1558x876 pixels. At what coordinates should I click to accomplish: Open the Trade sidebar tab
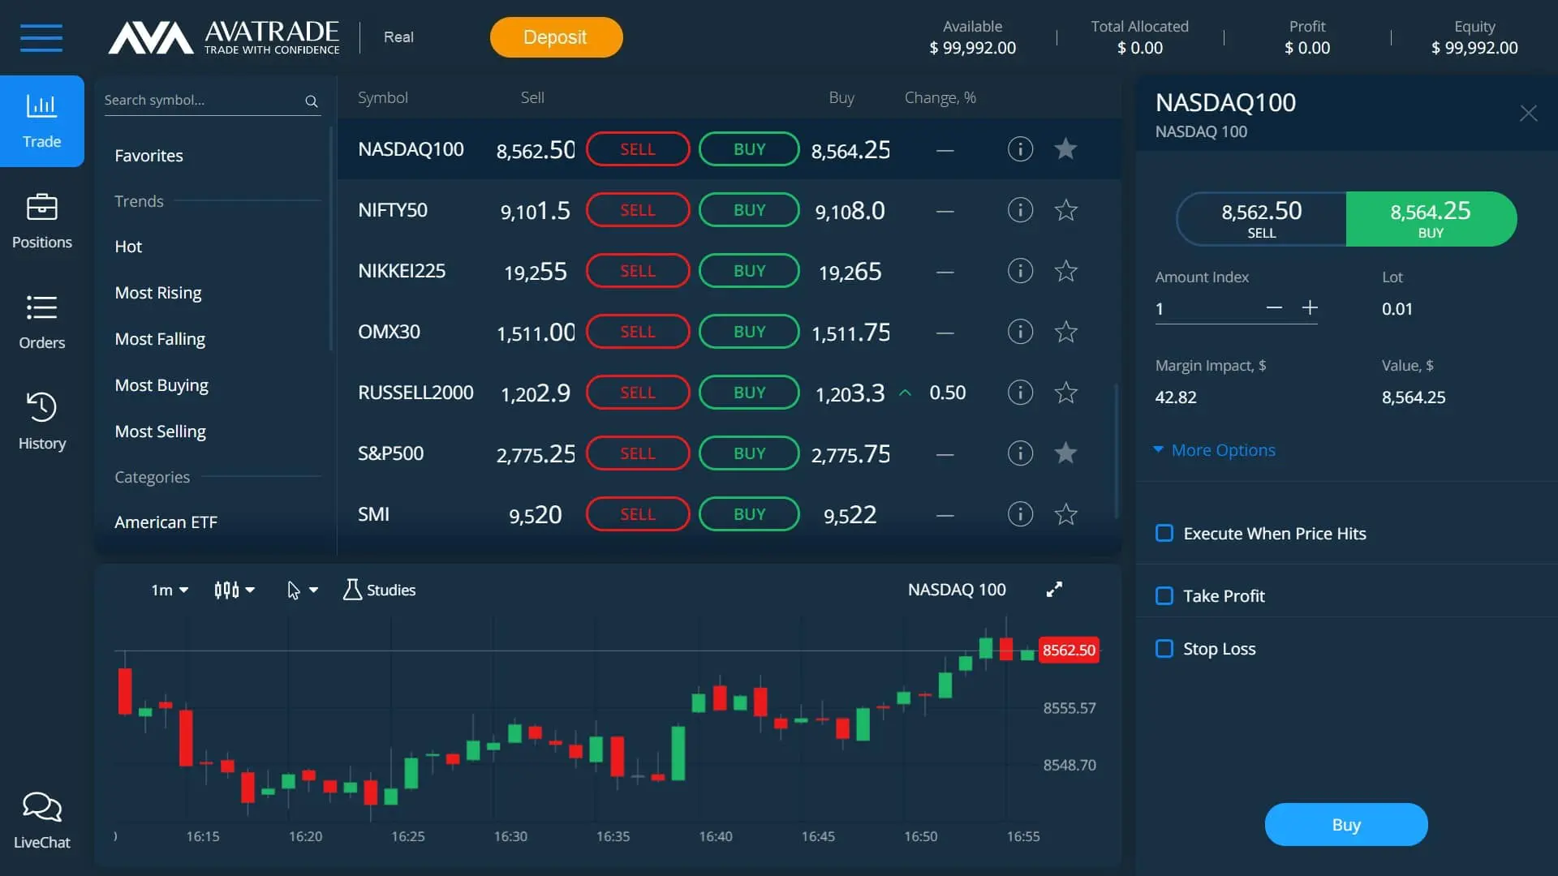(42, 122)
